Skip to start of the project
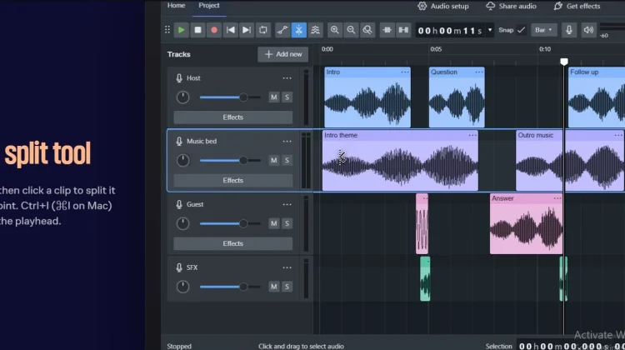Screen dimensions: 625x350 click(x=230, y=30)
